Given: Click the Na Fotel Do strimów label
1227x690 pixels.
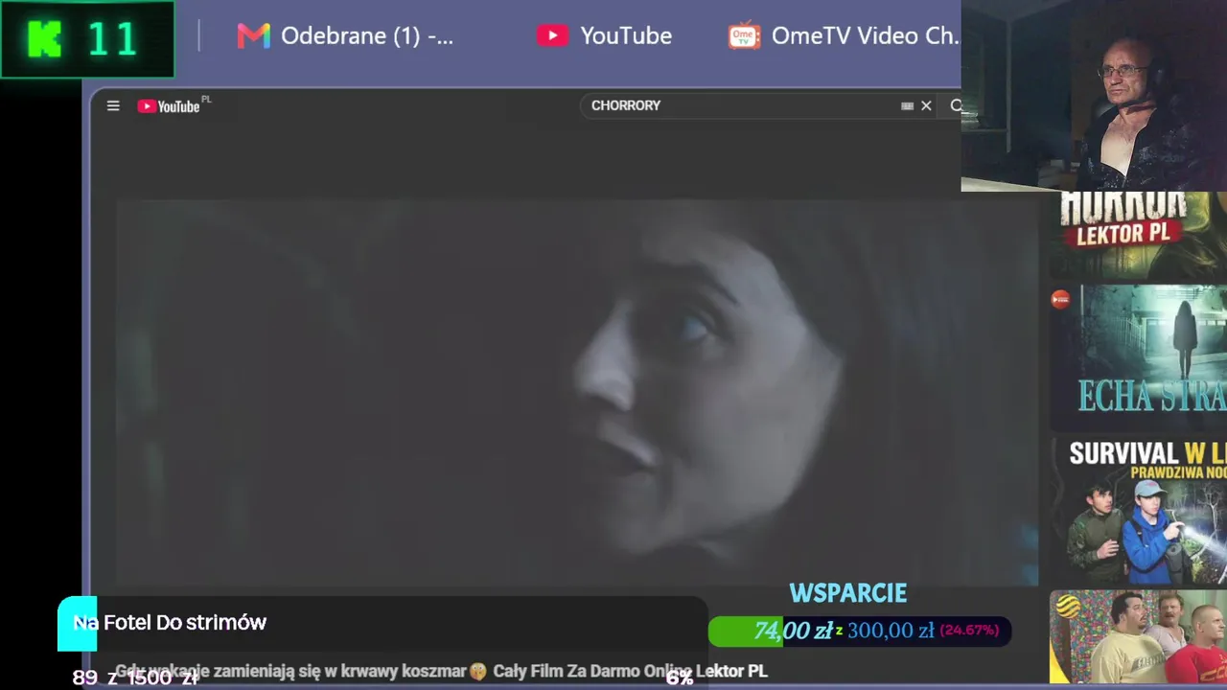Looking at the screenshot, I should (170, 623).
